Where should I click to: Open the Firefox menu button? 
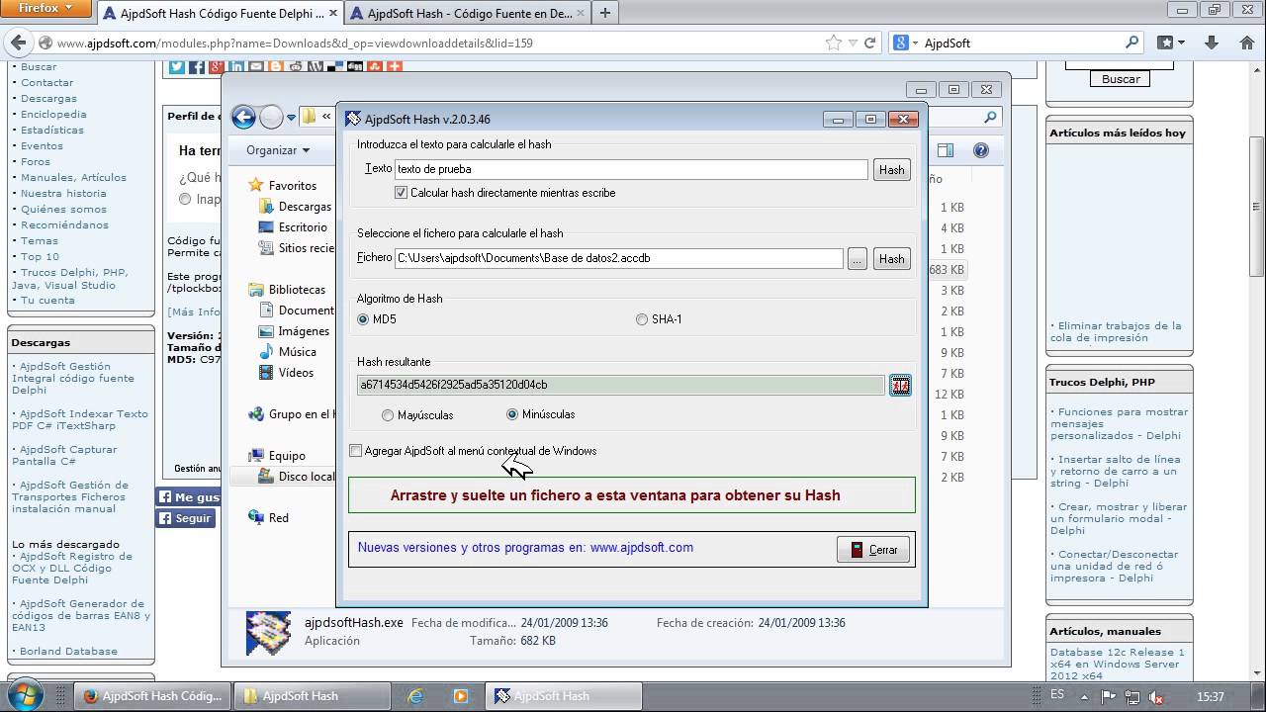[x=45, y=8]
